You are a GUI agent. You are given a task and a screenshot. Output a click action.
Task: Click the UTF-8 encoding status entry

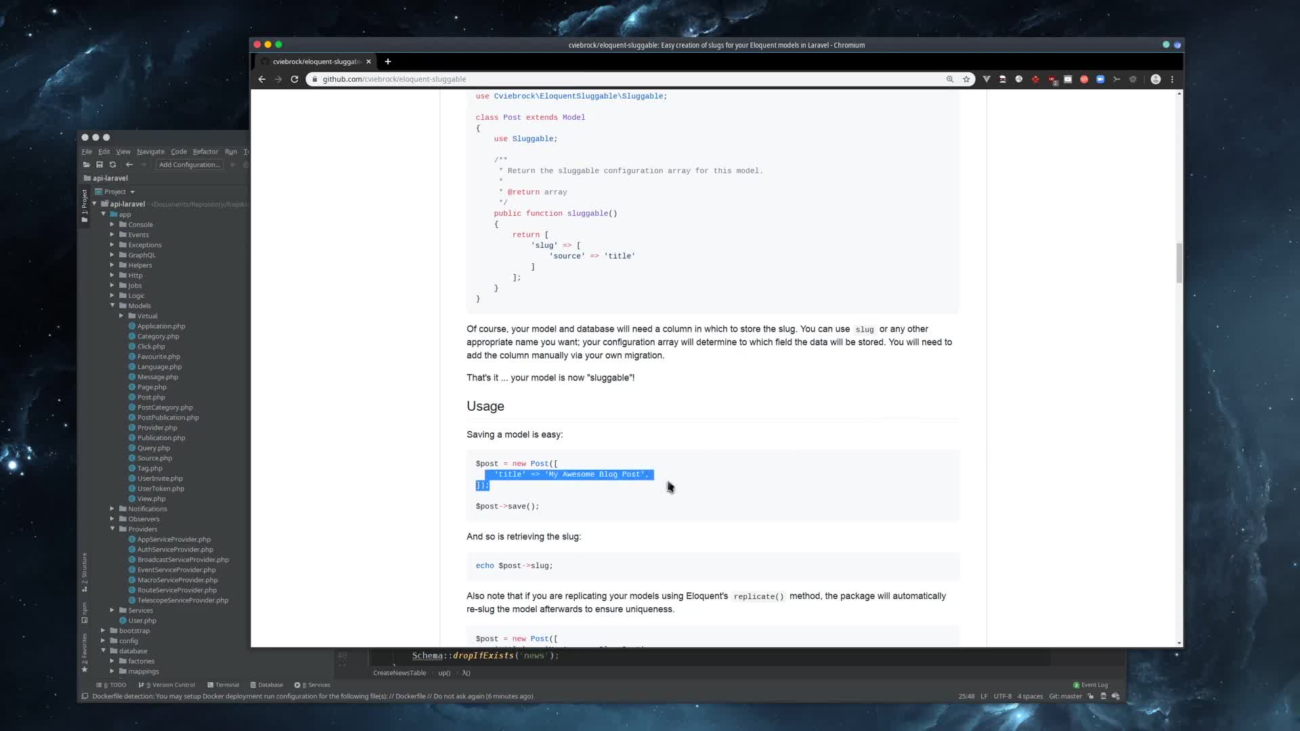pos(1002,696)
